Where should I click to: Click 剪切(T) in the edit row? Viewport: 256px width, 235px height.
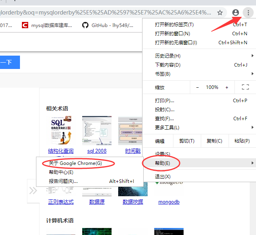coord(187,141)
